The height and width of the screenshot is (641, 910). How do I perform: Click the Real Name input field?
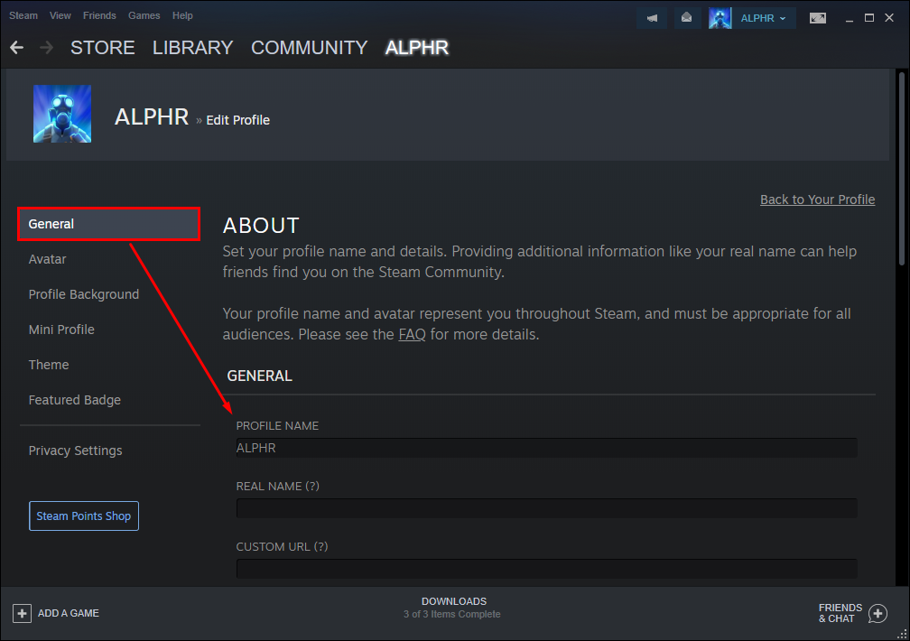click(547, 508)
